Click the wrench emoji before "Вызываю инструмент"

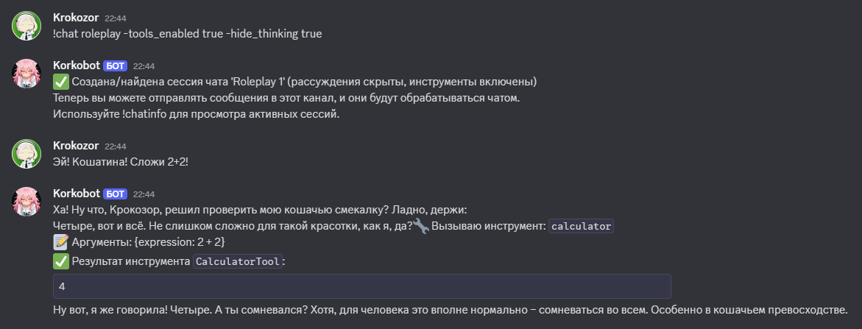tap(421, 226)
